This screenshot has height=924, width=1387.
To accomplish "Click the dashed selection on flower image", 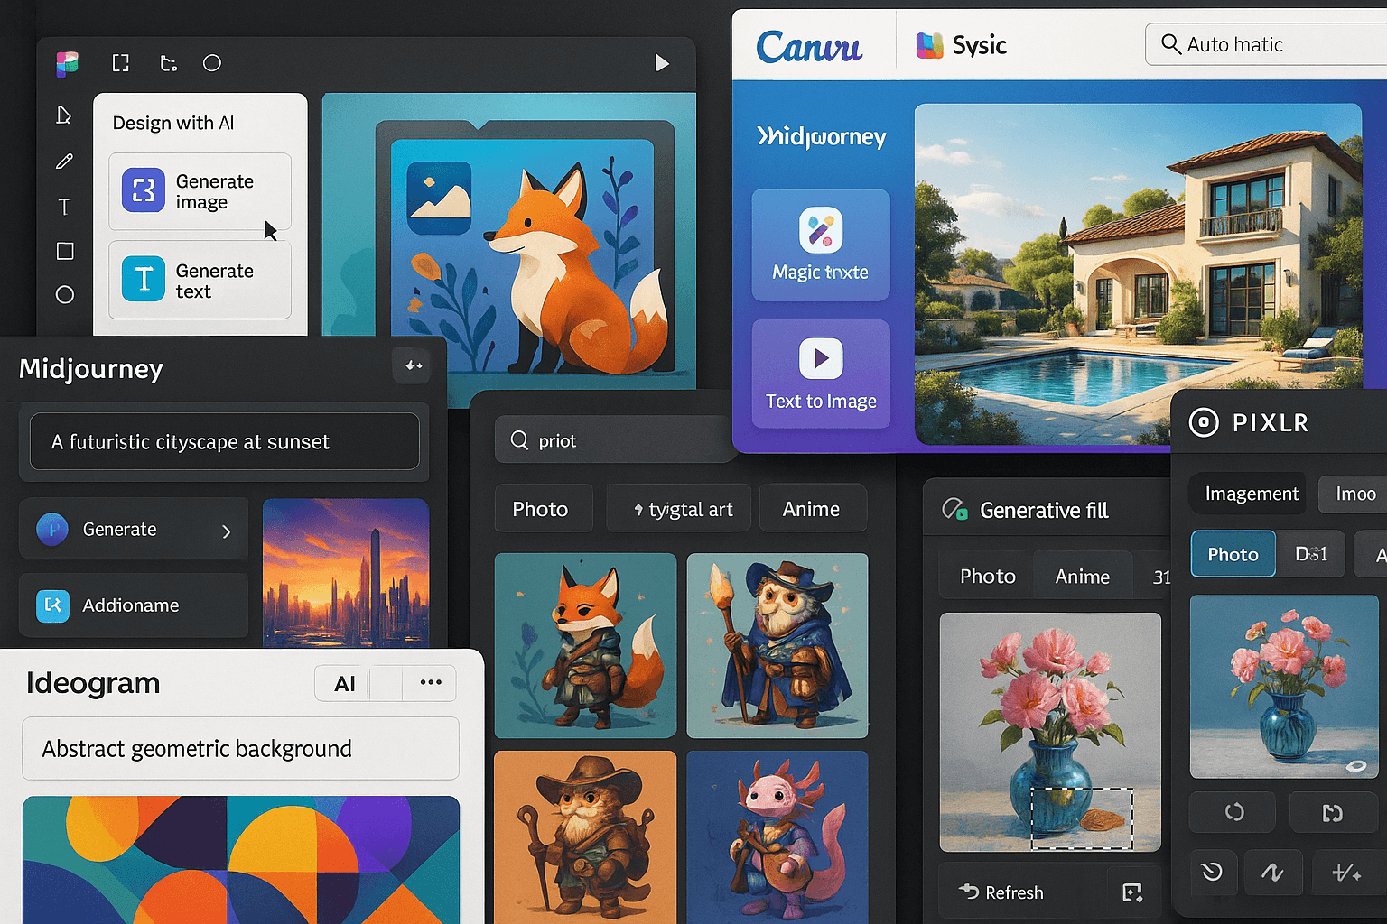I will coord(1082,818).
